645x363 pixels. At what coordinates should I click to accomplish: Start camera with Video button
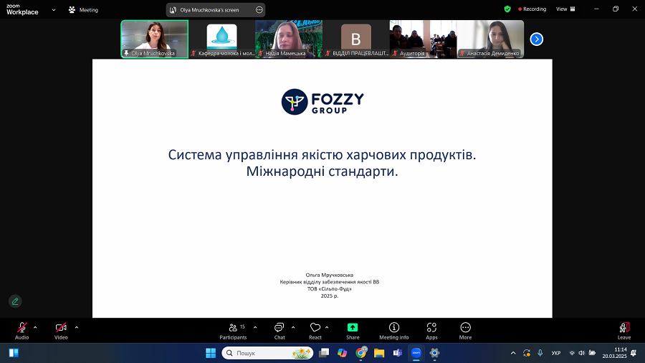61,331
